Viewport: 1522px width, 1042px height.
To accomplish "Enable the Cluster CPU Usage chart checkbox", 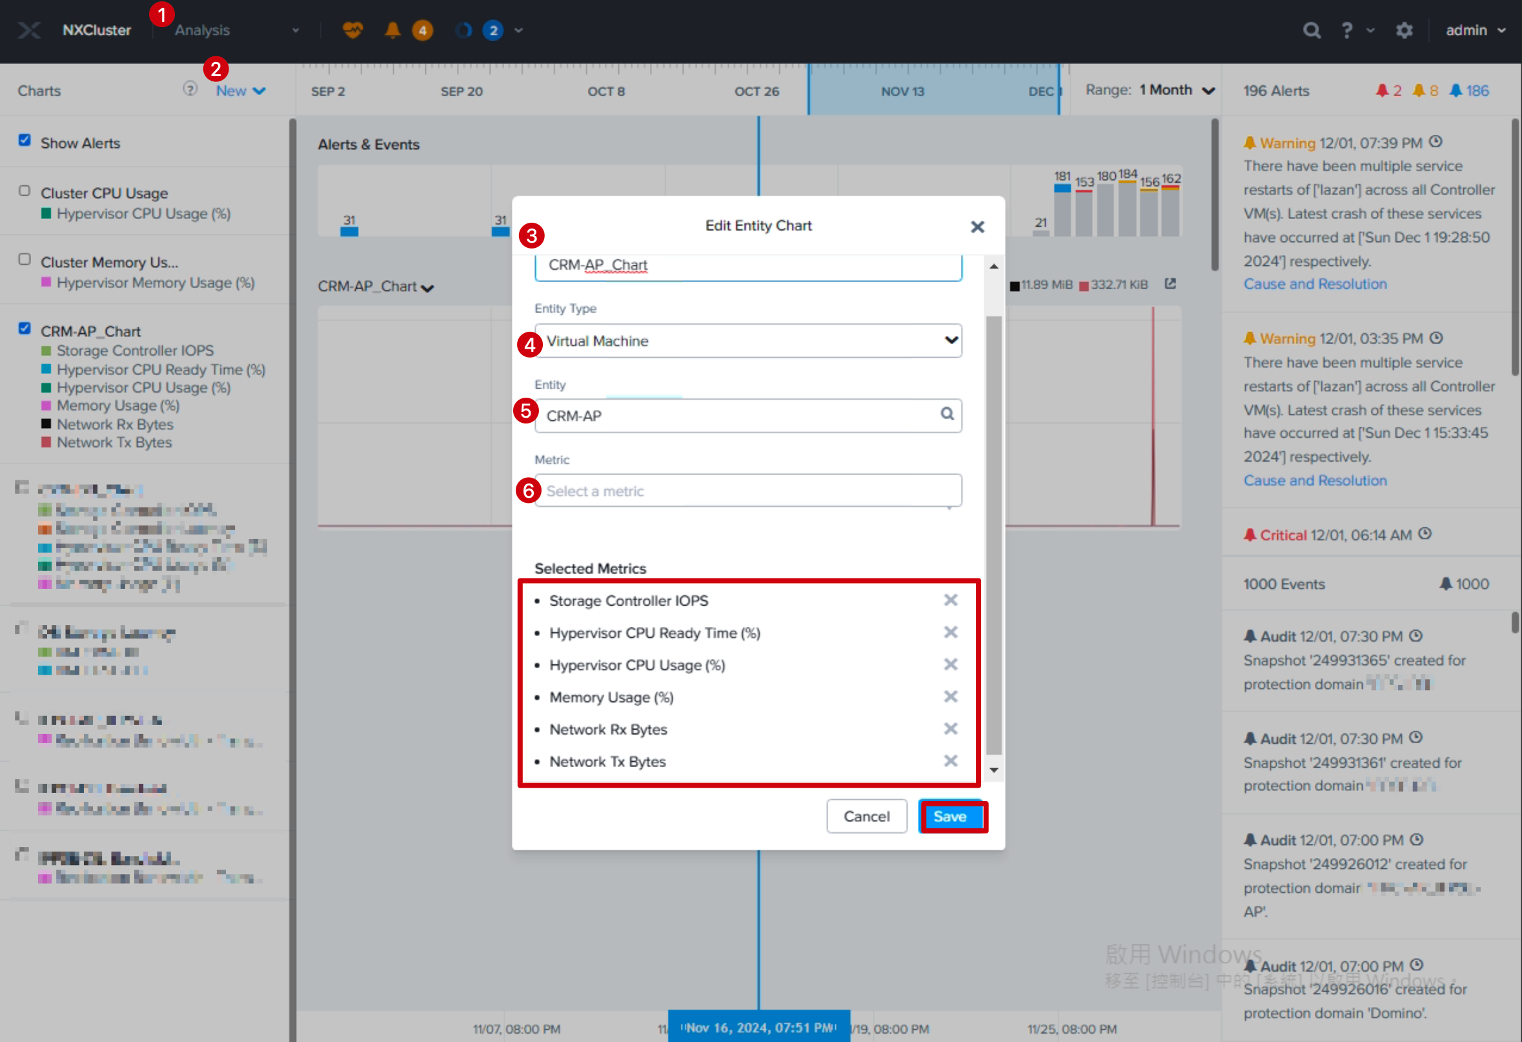I will click(x=25, y=190).
